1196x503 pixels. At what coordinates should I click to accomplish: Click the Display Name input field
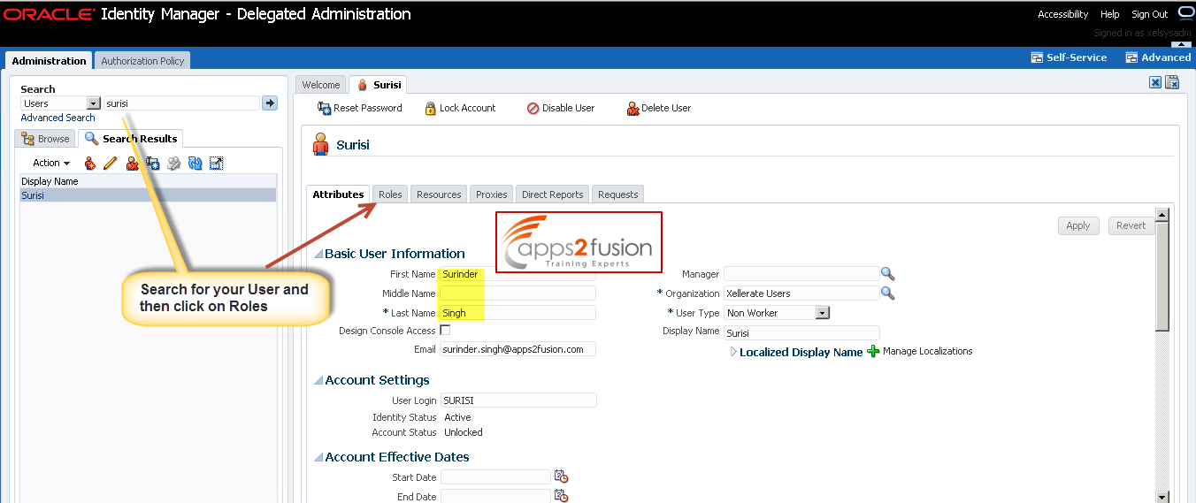pyautogui.click(x=801, y=333)
